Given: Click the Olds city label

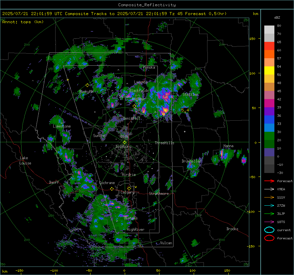Looking at the screenshot, I should pyautogui.click(x=124, y=136).
